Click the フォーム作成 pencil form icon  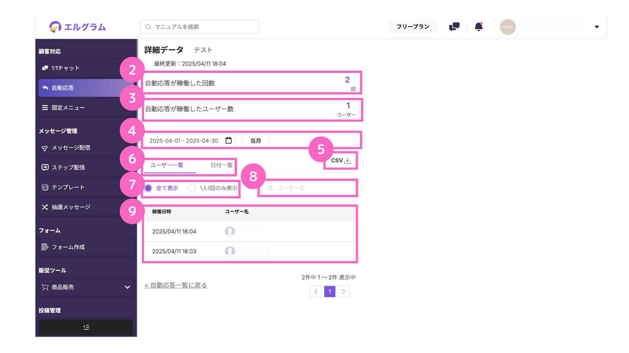point(45,247)
